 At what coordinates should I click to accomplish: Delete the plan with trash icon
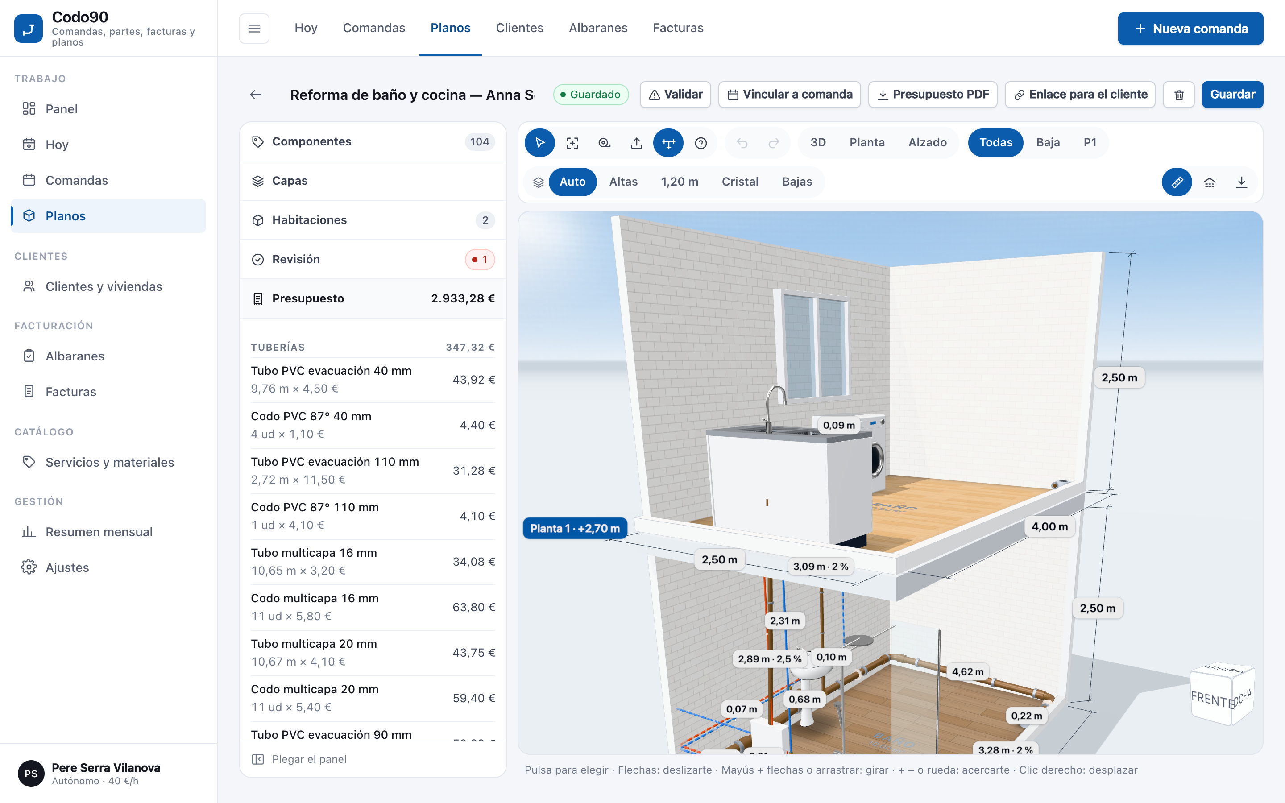click(x=1179, y=95)
